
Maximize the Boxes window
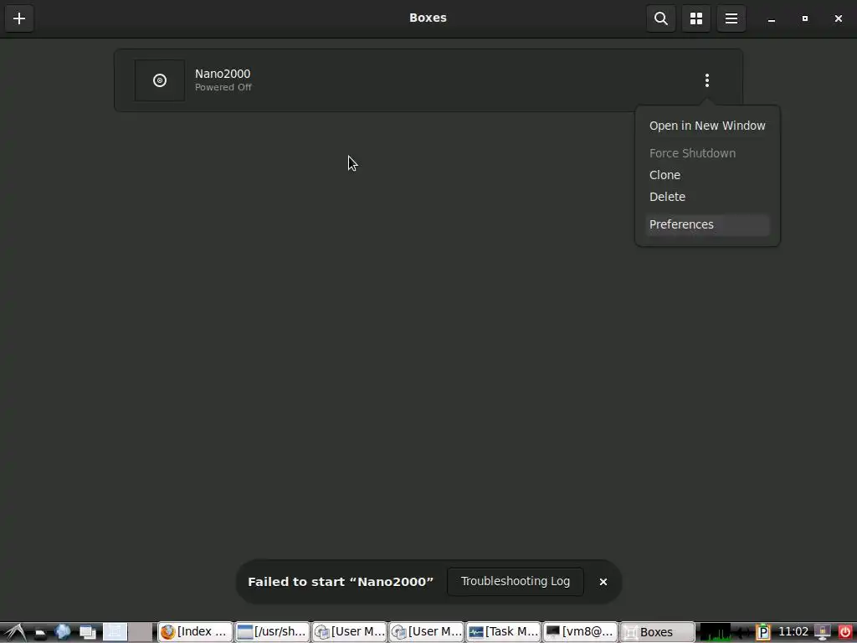click(x=804, y=18)
